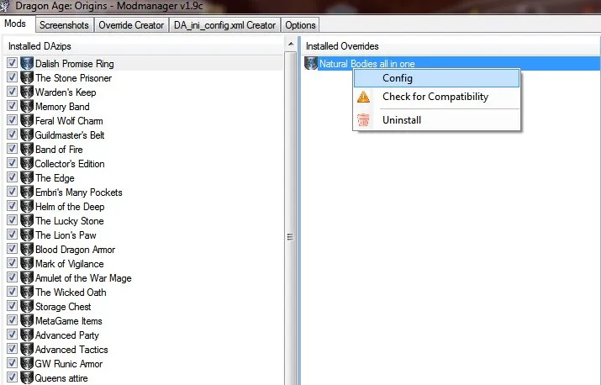This screenshot has width=601, height=385.
Task: Disable The Stone Prisoner checkbox
Action: [x=12, y=77]
